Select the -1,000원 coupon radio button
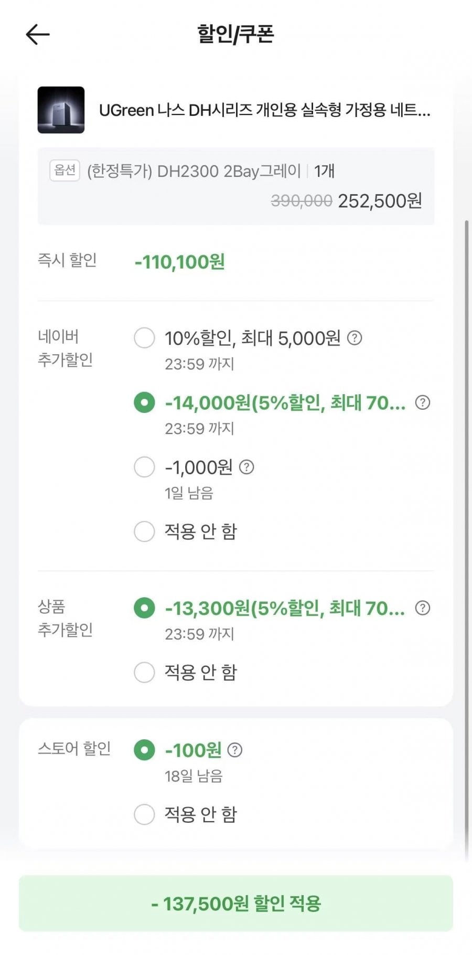 click(x=144, y=467)
